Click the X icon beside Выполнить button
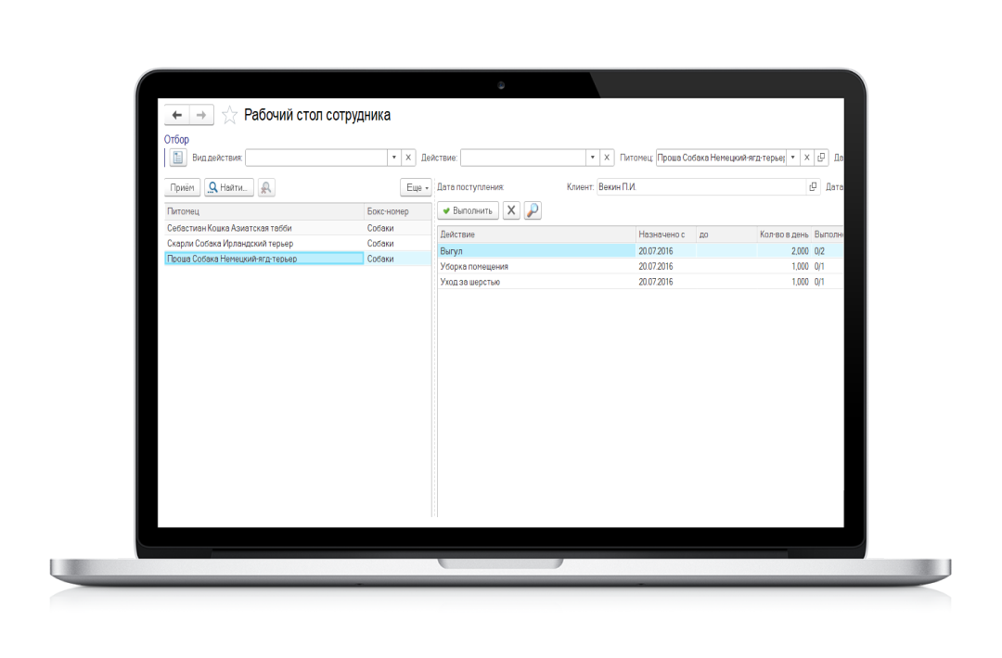 coord(511,210)
